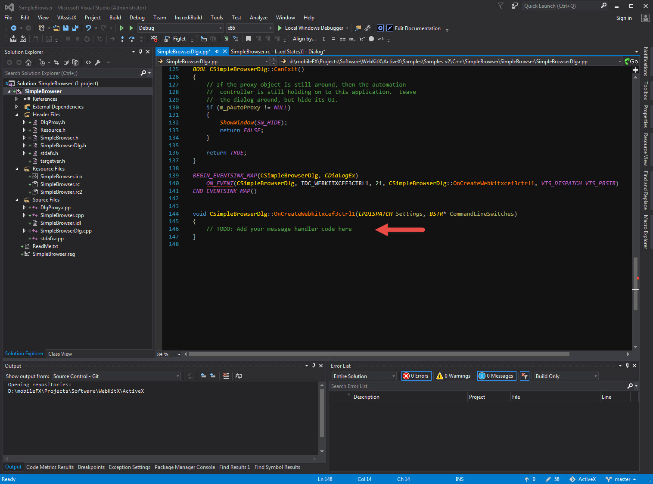This screenshot has width=653, height=484.
Task: Toggle word wrap icon in Output panel
Action: (x=239, y=376)
